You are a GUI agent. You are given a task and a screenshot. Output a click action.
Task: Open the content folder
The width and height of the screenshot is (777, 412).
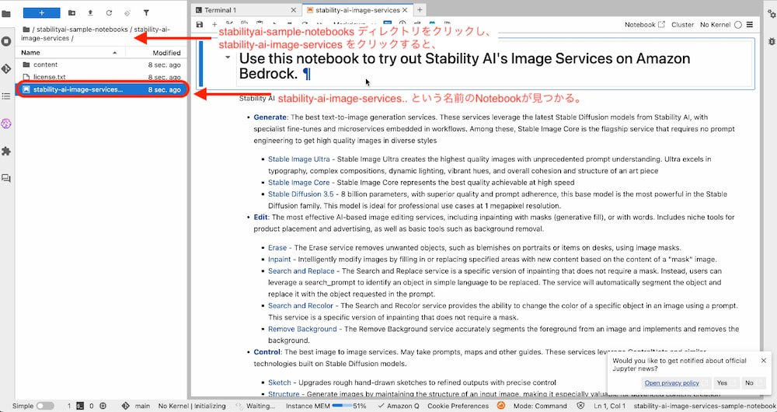tap(102, 65)
